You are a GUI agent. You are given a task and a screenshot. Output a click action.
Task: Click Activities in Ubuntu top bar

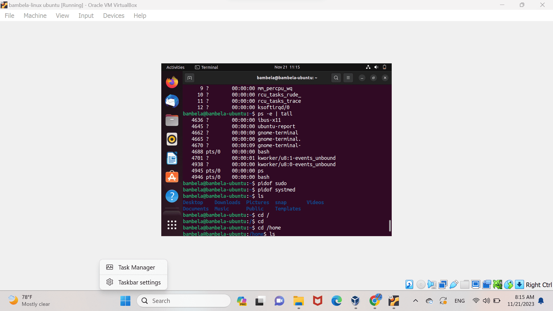175,67
